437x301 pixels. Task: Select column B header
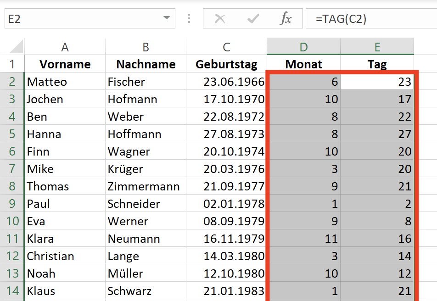pos(146,46)
